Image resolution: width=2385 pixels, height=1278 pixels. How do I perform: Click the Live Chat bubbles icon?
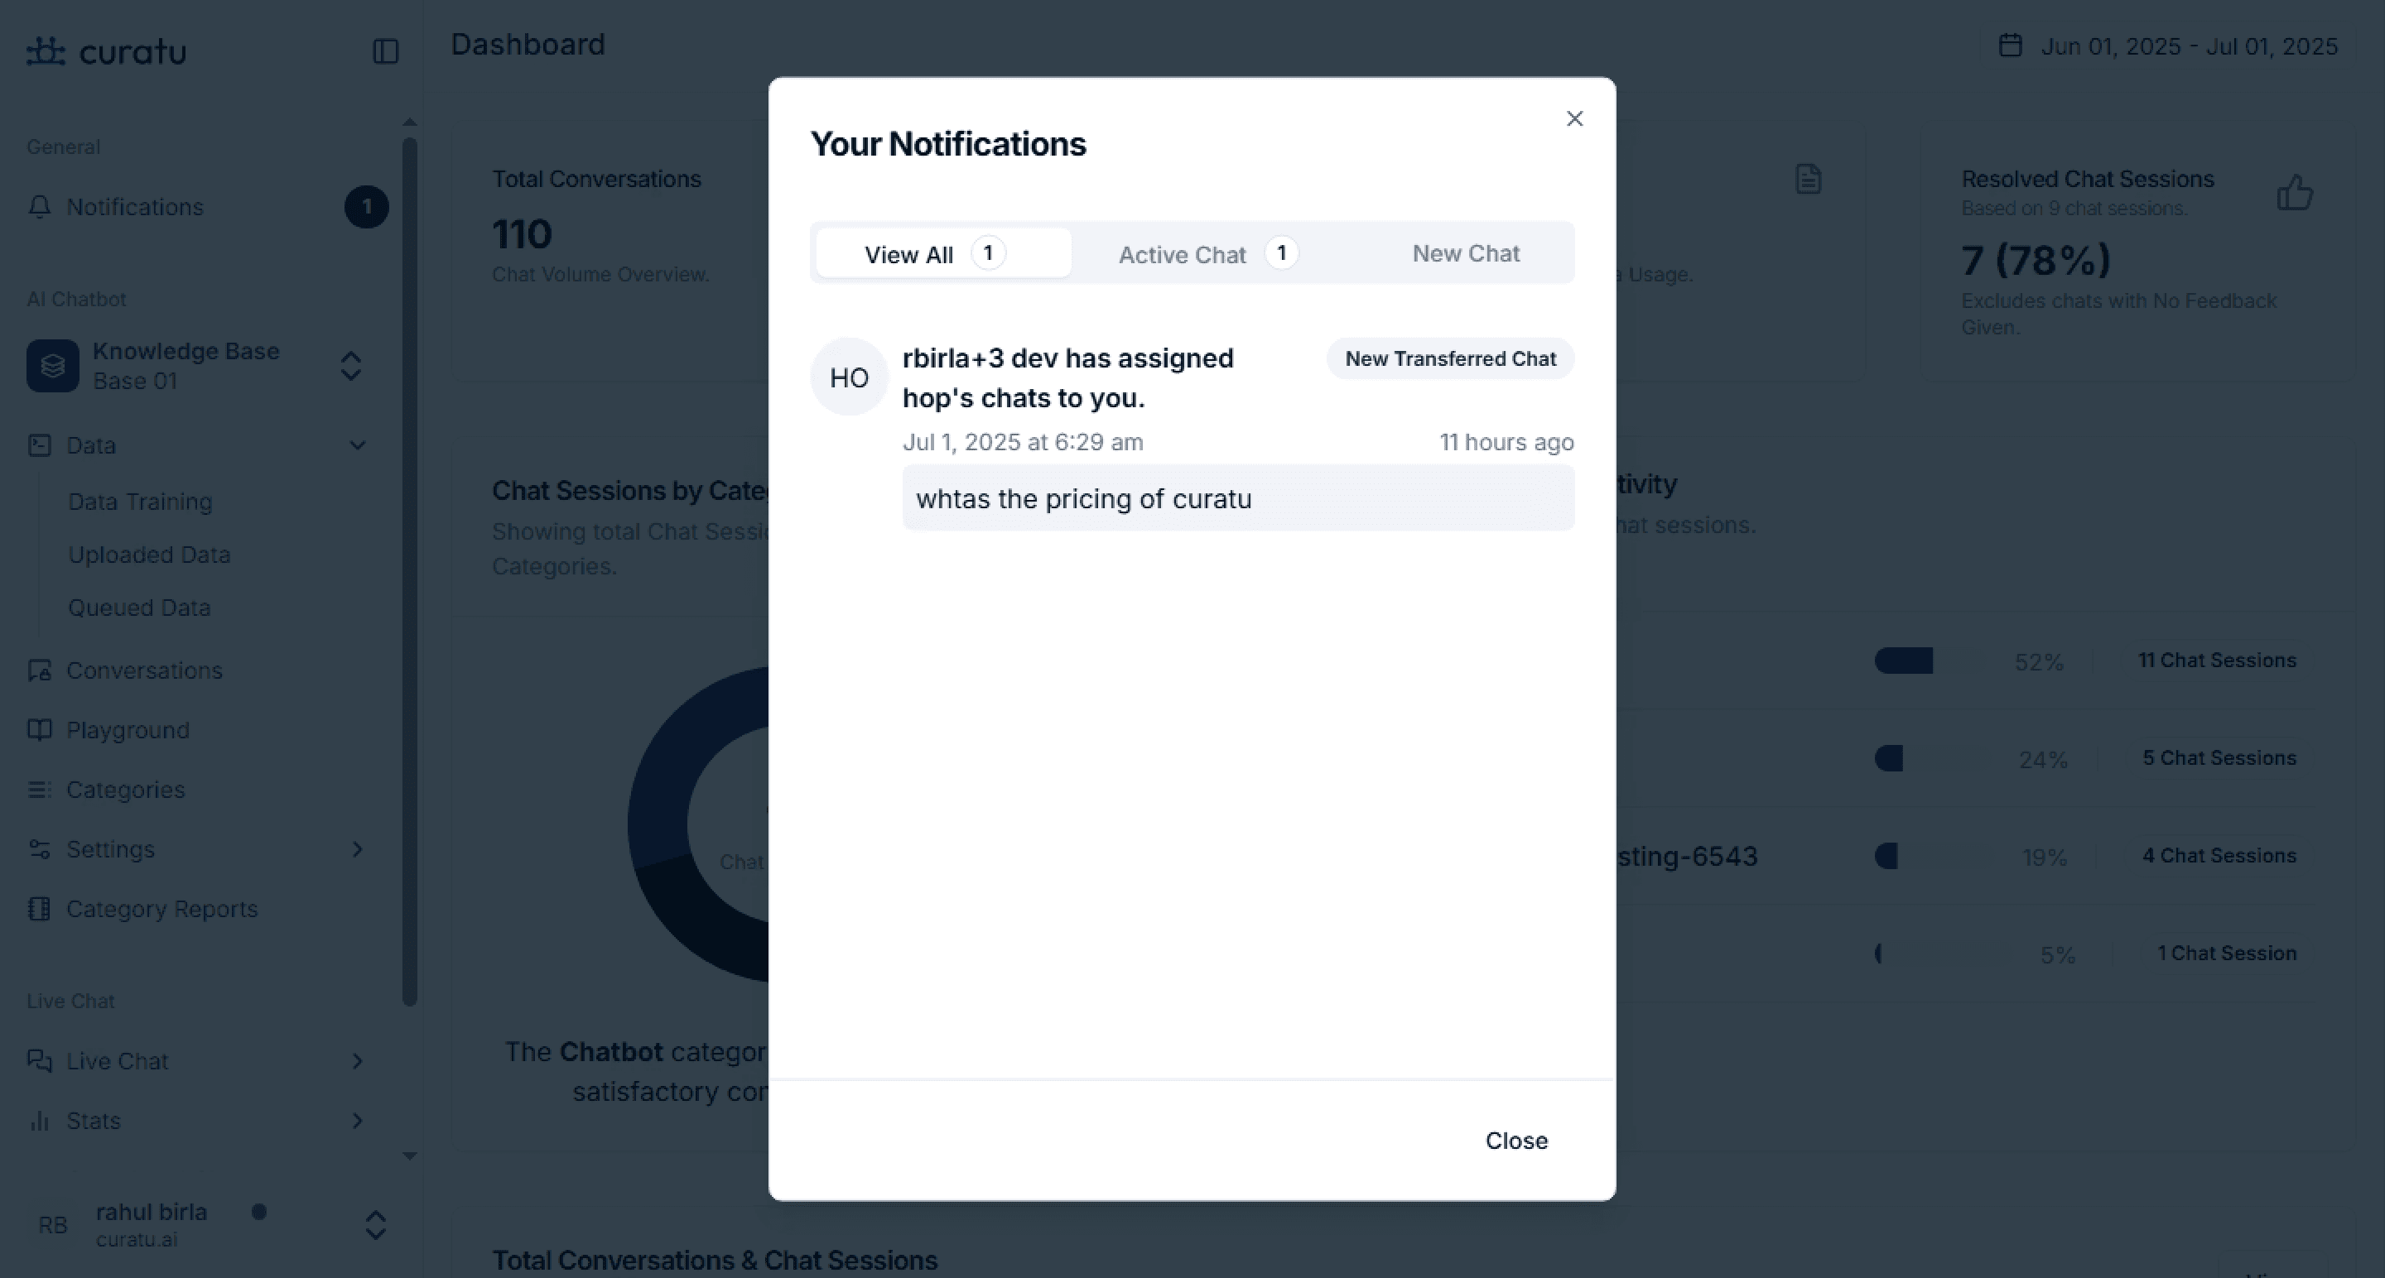[x=39, y=1060]
